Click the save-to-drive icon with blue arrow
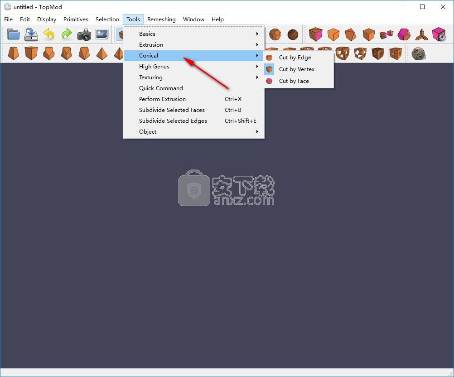Screen dimensions: 454x377 (x=31, y=34)
